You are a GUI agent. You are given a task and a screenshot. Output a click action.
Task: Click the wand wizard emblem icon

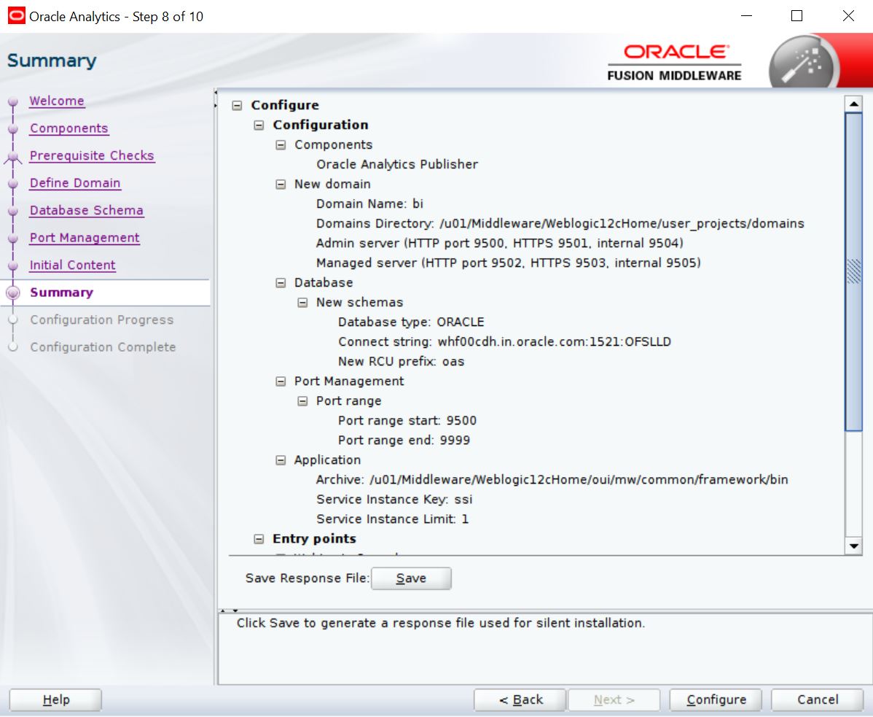(x=804, y=63)
